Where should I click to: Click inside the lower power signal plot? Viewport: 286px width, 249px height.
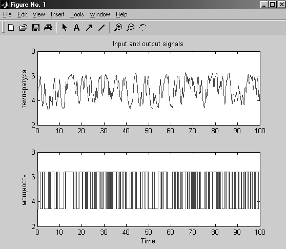point(149,190)
